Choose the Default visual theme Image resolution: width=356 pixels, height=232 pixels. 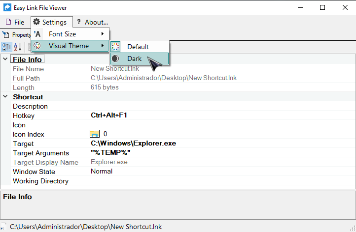(x=140, y=47)
